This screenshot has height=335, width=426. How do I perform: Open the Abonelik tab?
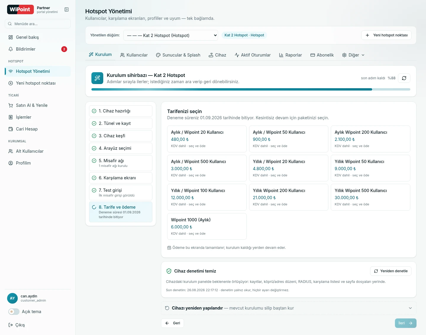pos(322,55)
